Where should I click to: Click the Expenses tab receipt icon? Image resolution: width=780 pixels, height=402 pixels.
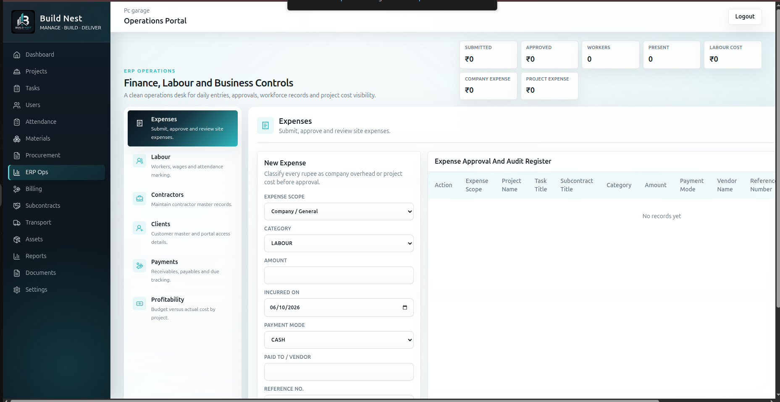[140, 123]
